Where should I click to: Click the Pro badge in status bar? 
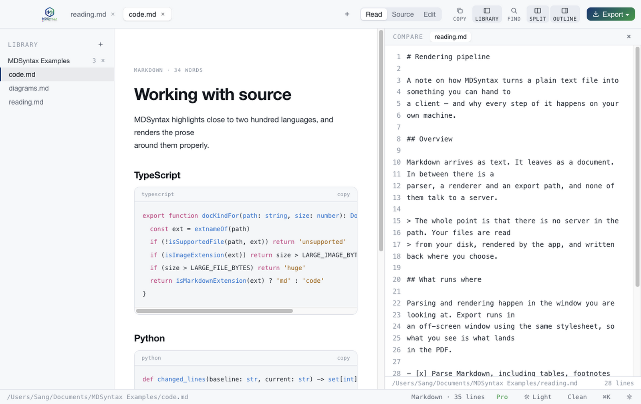click(x=502, y=397)
